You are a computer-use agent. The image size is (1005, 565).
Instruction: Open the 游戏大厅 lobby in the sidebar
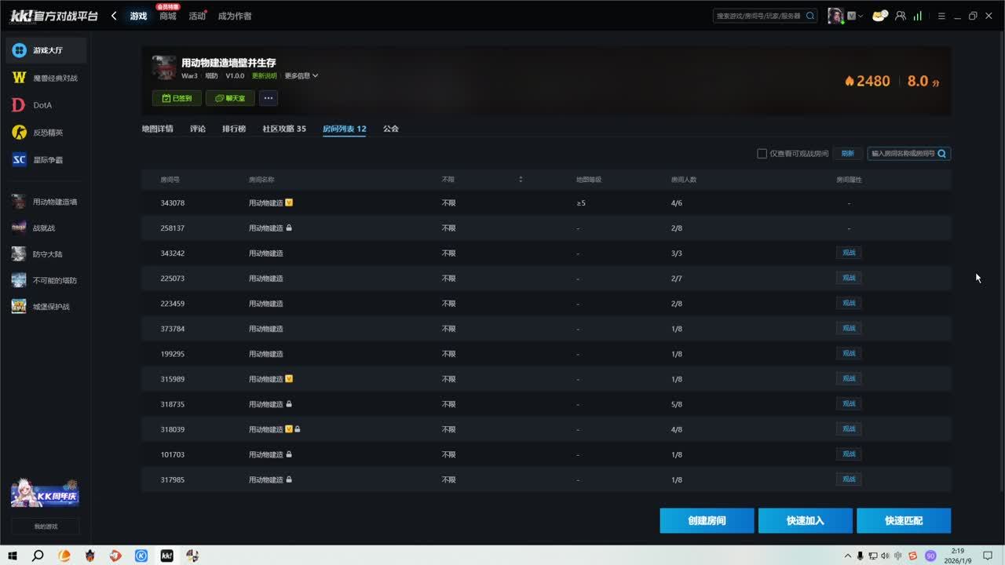click(x=46, y=50)
